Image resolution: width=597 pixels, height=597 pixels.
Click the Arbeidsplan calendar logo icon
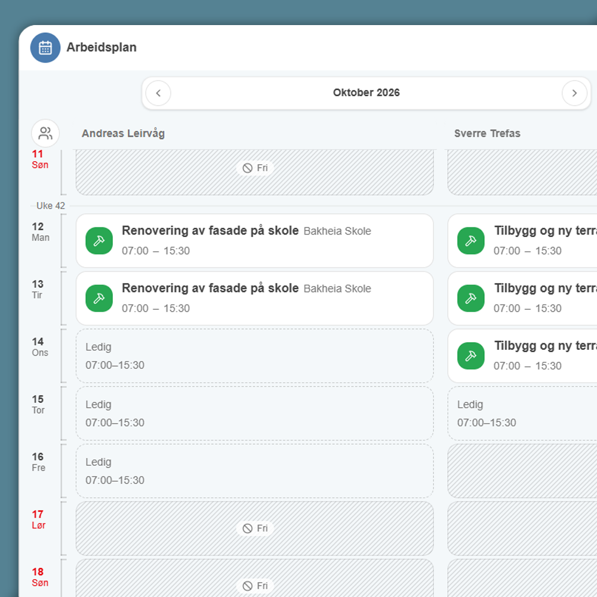[45, 48]
